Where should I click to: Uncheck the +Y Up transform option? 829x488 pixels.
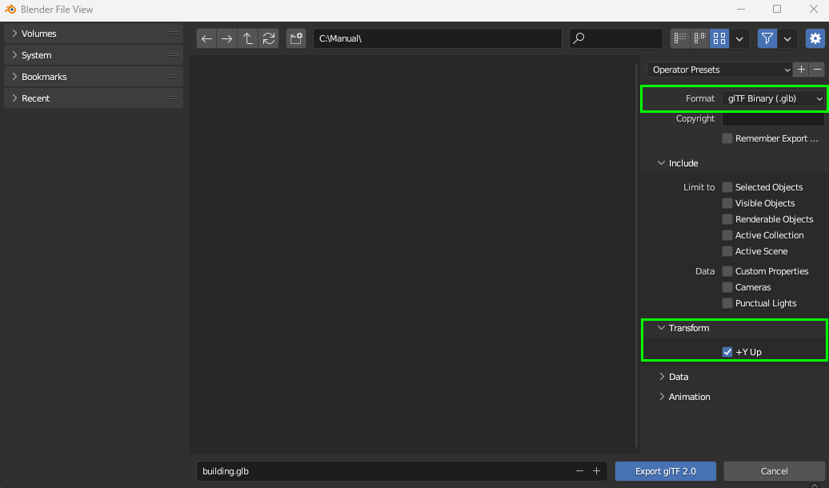coord(727,351)
